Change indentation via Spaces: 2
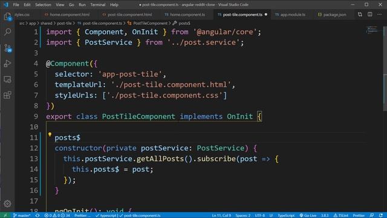This screenshot has height=218, width=387. tap(243, 216)
